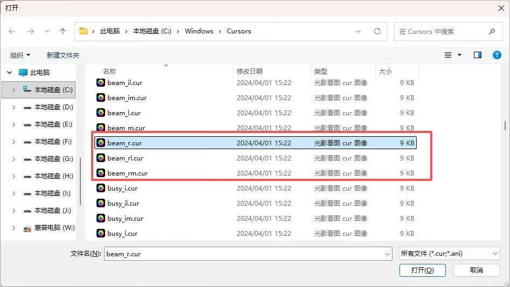Open the 组织 menu
This screenshot has width=510, height=287.
20,55
